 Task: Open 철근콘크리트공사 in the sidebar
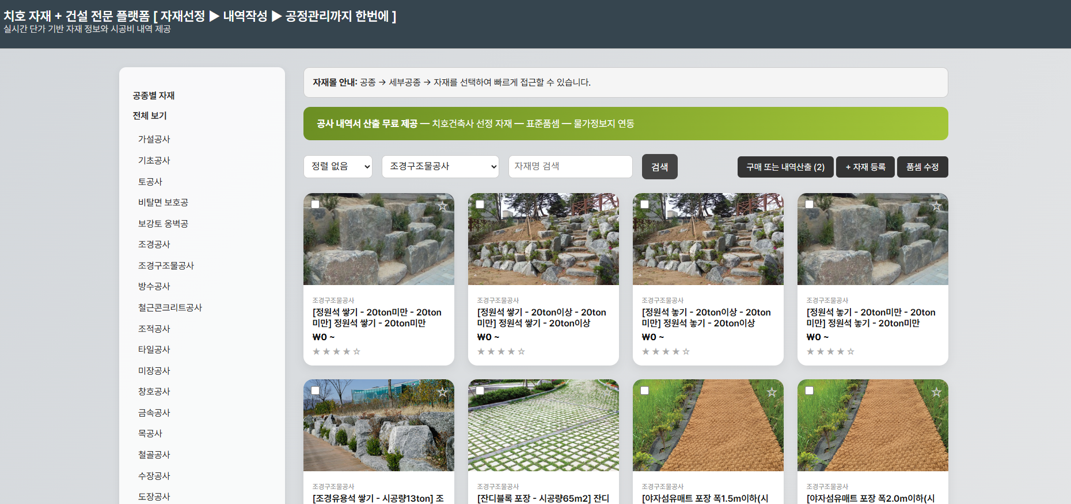[x=170, y=307]
